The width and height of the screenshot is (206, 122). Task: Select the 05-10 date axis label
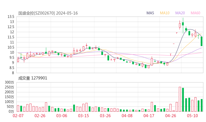click(192, 116)
